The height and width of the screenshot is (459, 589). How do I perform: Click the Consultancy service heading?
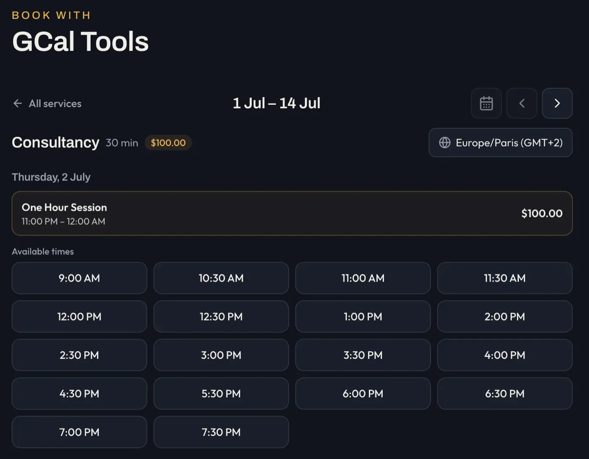click(56, 142)
